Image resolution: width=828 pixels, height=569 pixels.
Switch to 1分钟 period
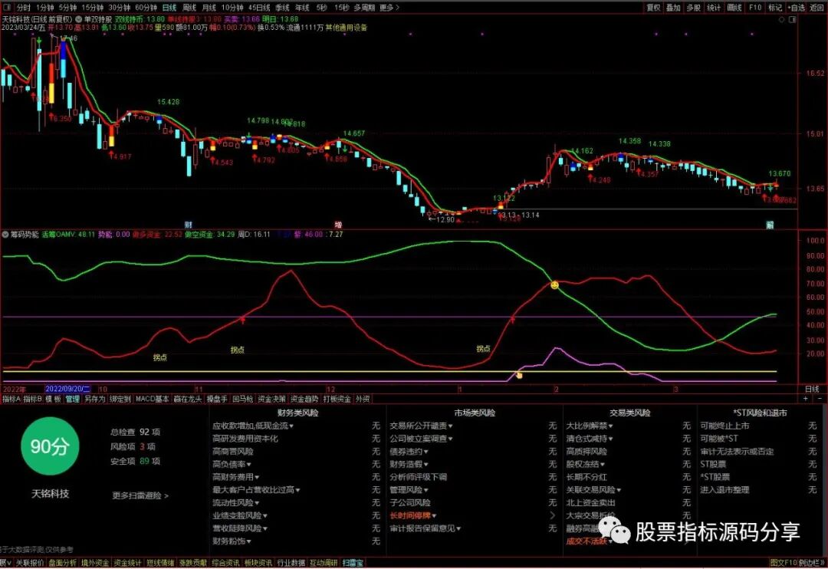tap(45, 8)
